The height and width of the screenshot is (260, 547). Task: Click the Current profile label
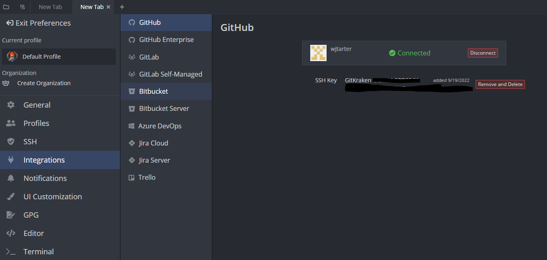(22, 40)
